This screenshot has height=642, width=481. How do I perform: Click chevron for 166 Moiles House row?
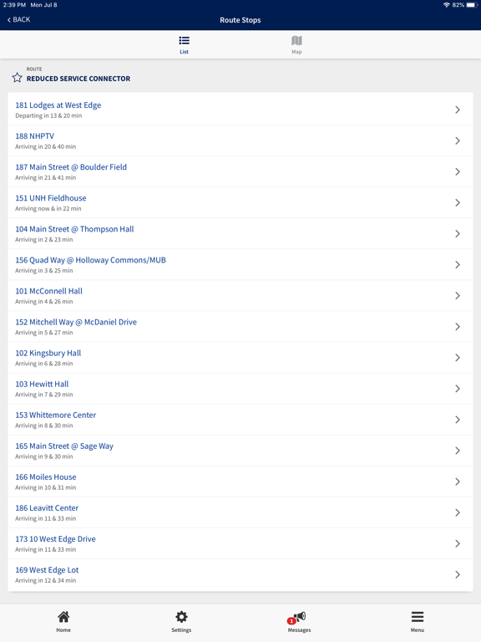point(458,481)
